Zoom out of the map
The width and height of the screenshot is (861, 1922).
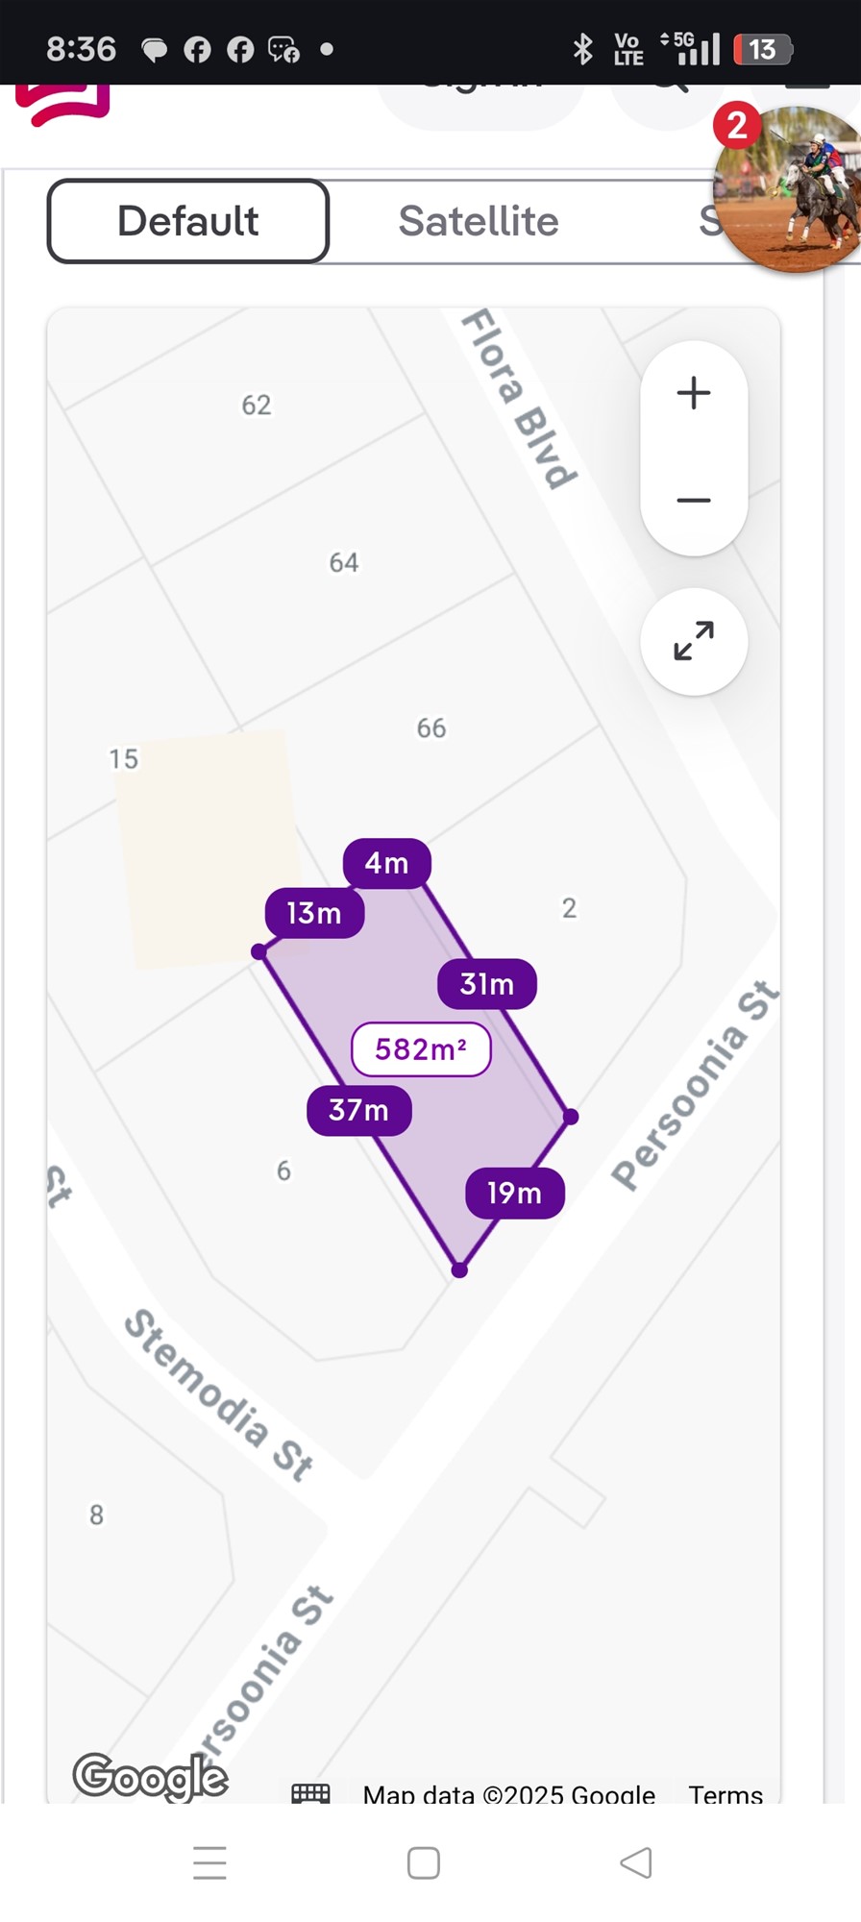click(693, 501)
